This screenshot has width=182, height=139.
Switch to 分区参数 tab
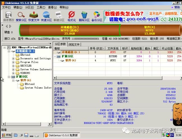(x=60, y=44)
